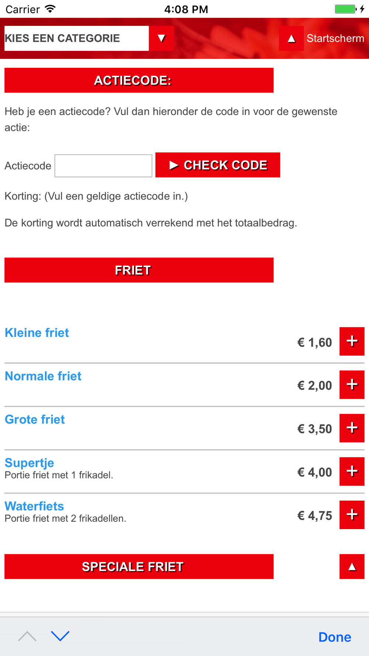This screenshot has height=656, width=369.
Task: Tap the keyboard previous-field up chevron
Action: point(27,636)
